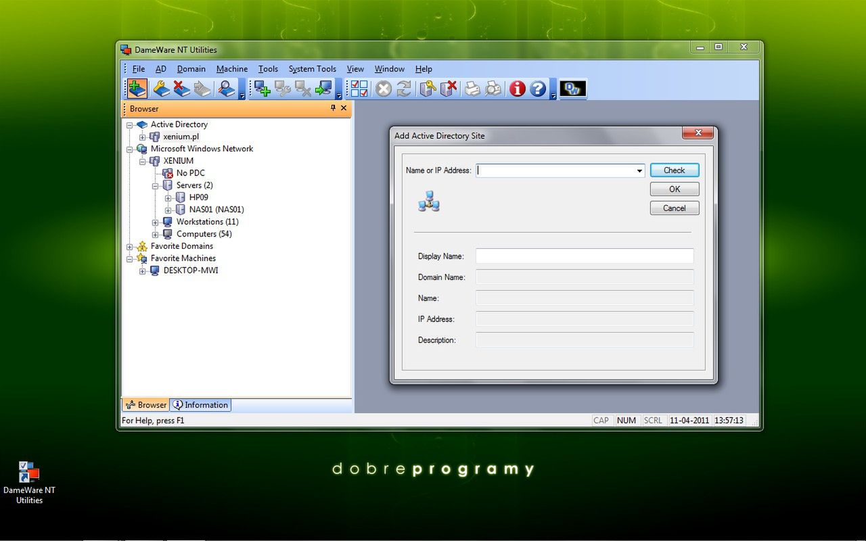Screen dimensions: 866x541
Task: Collapse the Servers (2) node
Action: click(x=156, y=185)
